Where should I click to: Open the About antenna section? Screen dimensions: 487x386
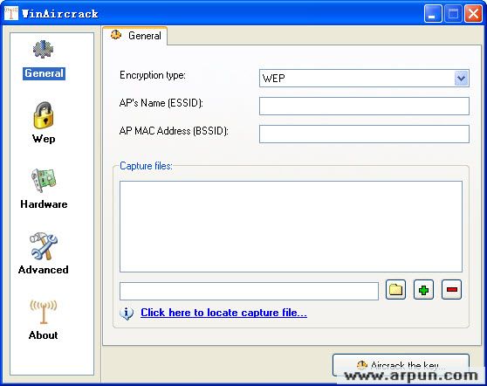click(44, 319)
